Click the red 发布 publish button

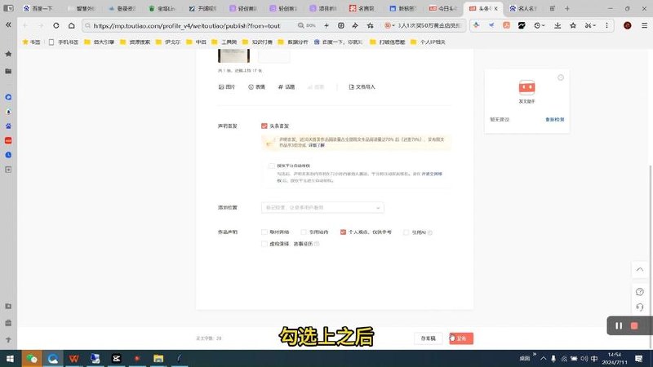461,338
